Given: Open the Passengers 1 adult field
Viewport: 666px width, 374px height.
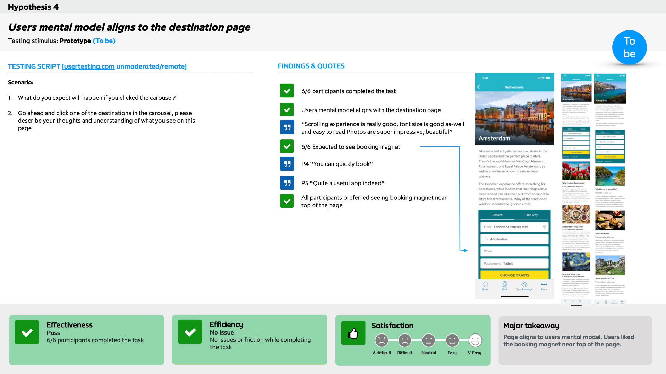Looking at the screenshot, I should point(514,263).
